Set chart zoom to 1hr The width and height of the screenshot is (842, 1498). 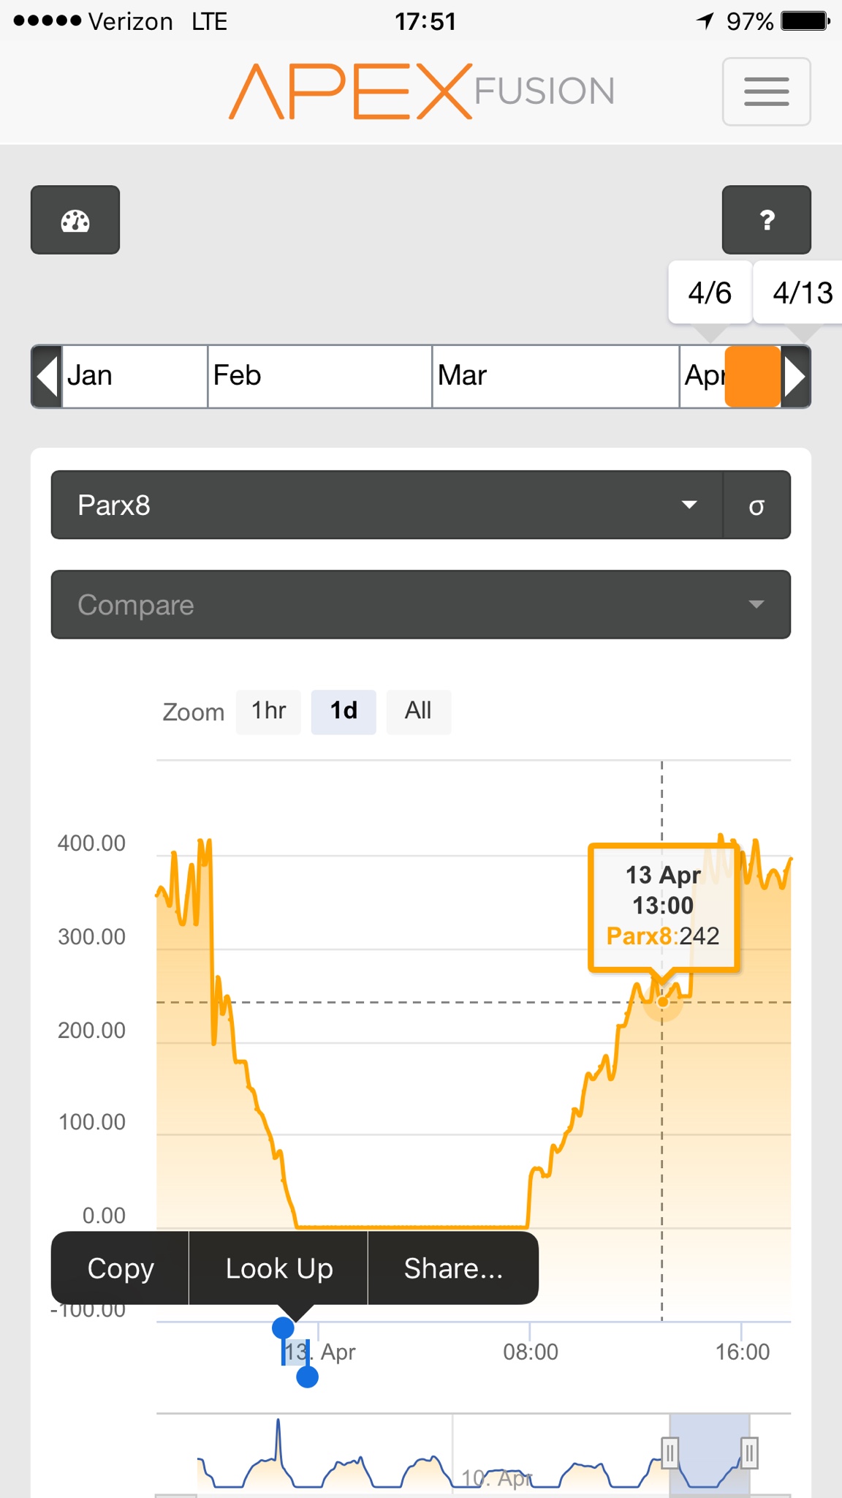coord(268,711)
